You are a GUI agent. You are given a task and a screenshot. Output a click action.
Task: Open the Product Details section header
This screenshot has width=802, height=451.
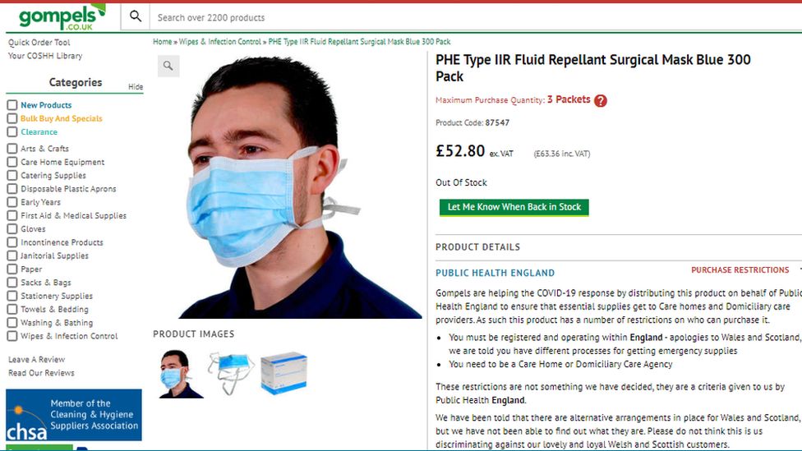click(477, 247)
